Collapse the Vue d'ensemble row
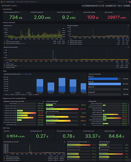The image size is (131, 162). click(x=2, y=9)
